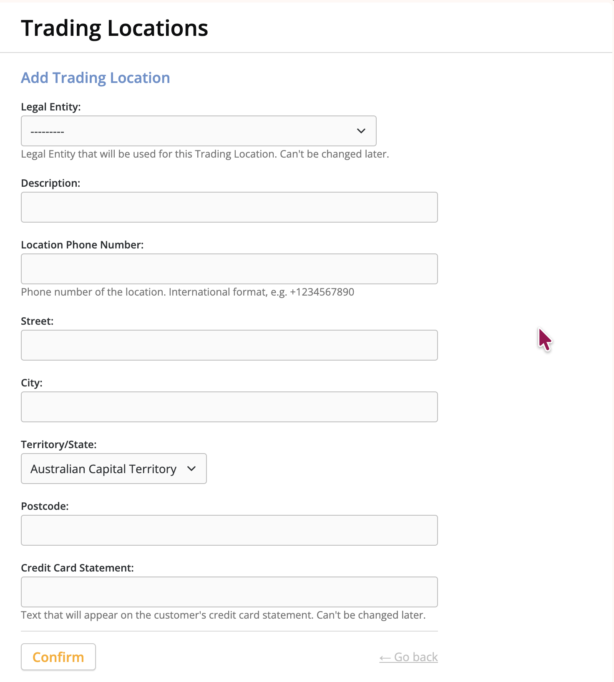Click the Add Trading Location heading
The width and height of the screenshot is (614, 682).
coord(96,78)
